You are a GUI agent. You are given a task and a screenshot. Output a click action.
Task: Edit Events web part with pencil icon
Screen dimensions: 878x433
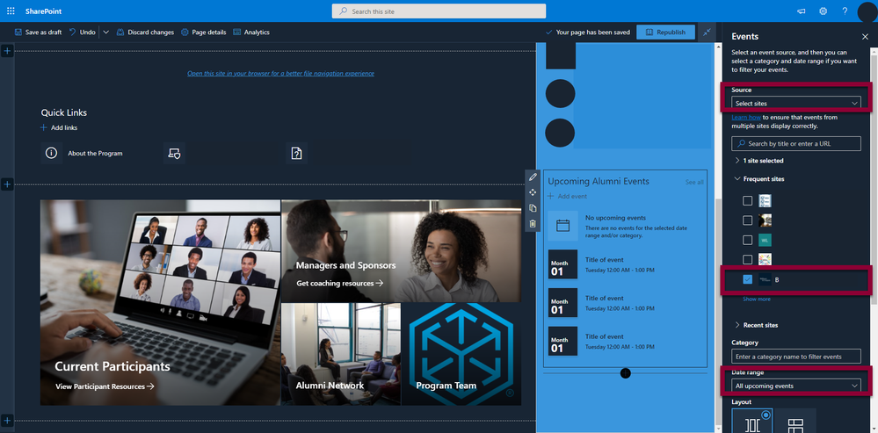pos(533,177)
